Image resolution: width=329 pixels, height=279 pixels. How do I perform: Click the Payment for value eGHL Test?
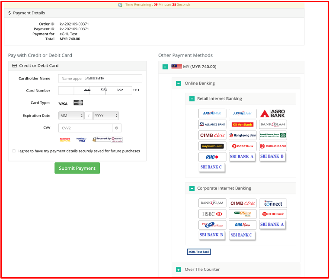[x=68, y=34]
